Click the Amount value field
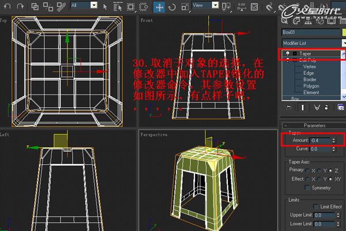This screenshot has height=231, width=346. coord(320,141)
